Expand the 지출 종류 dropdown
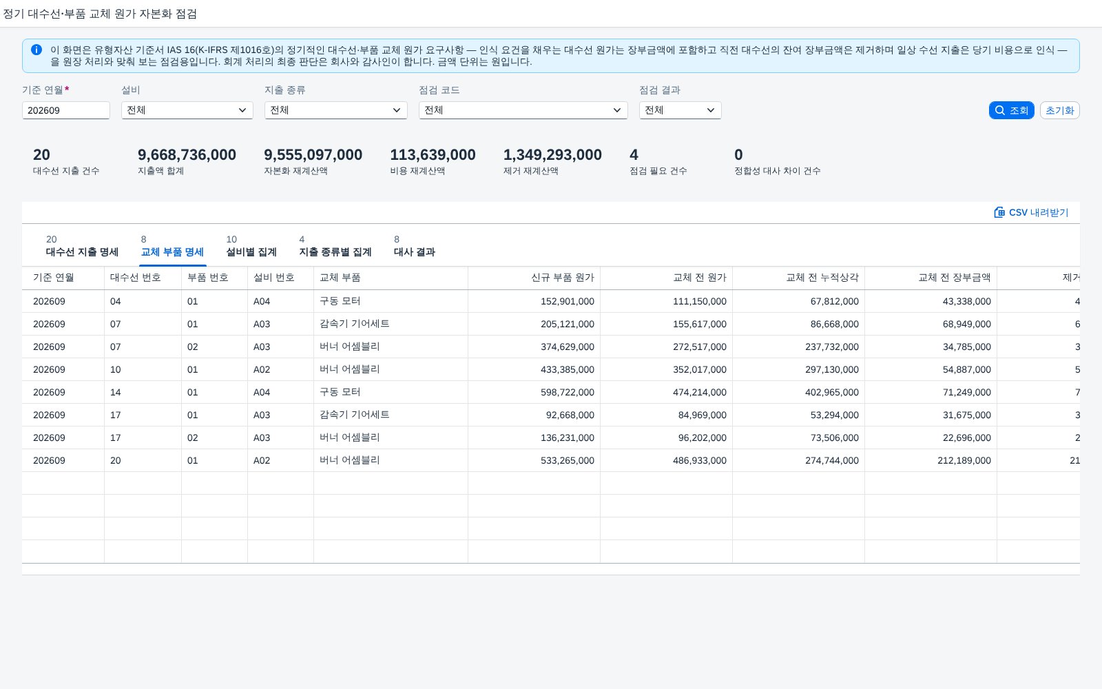 point(336,110)
